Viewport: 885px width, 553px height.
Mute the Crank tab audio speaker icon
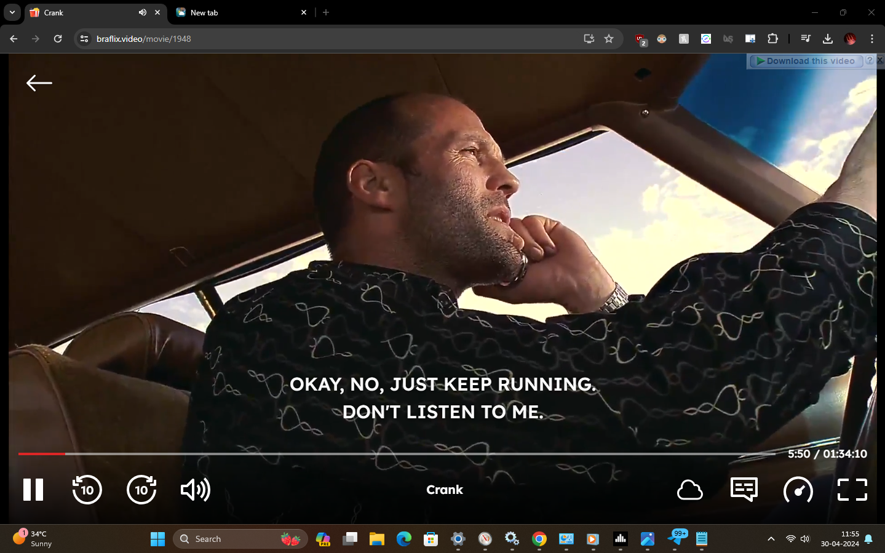[143, 12]
